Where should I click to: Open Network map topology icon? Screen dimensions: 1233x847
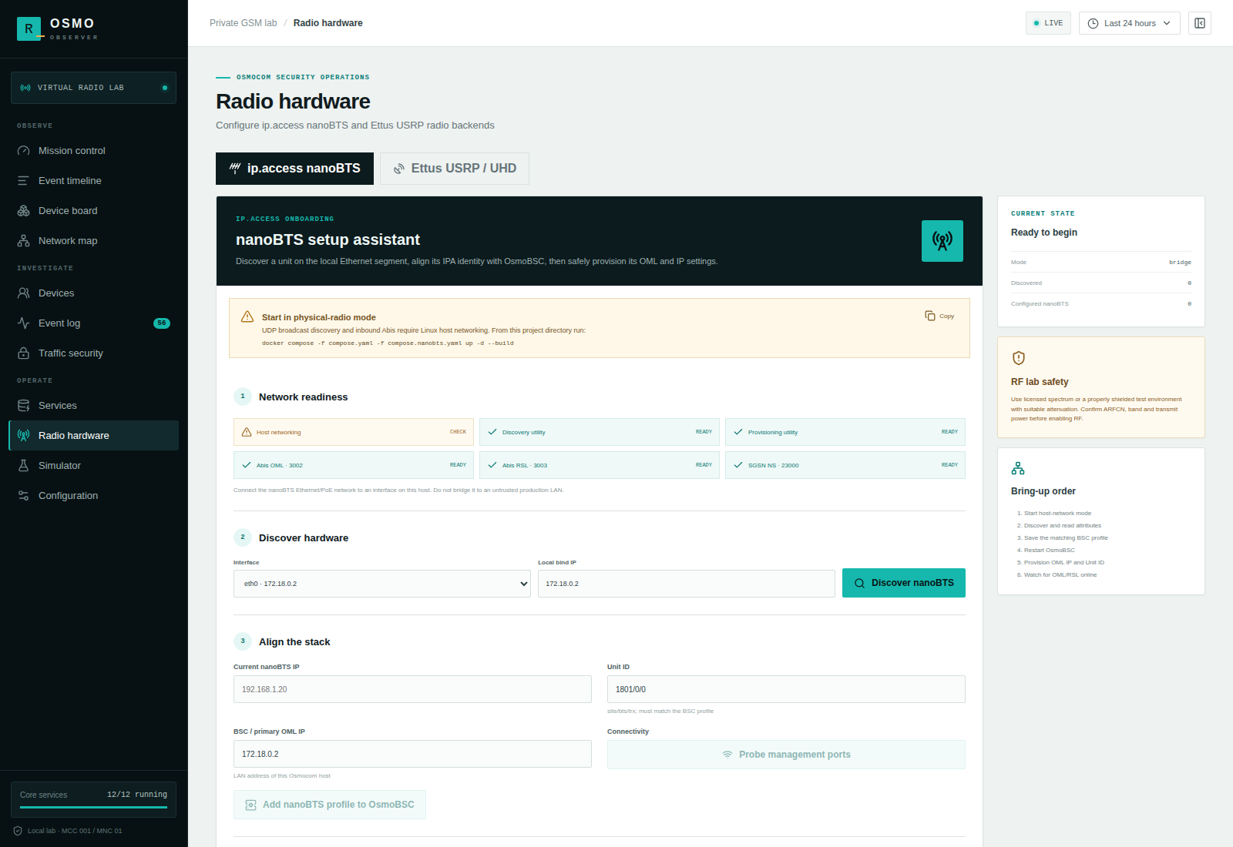point(23,241)
